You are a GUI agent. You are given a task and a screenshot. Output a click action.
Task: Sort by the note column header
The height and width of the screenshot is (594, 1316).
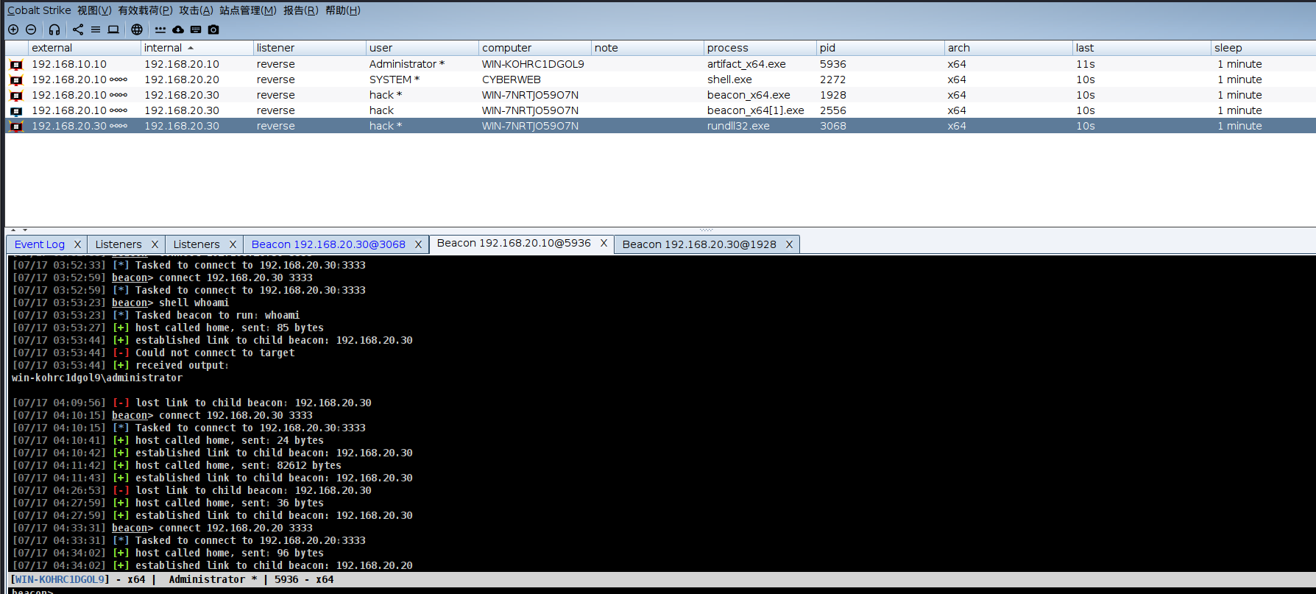(x=647, y=48)
